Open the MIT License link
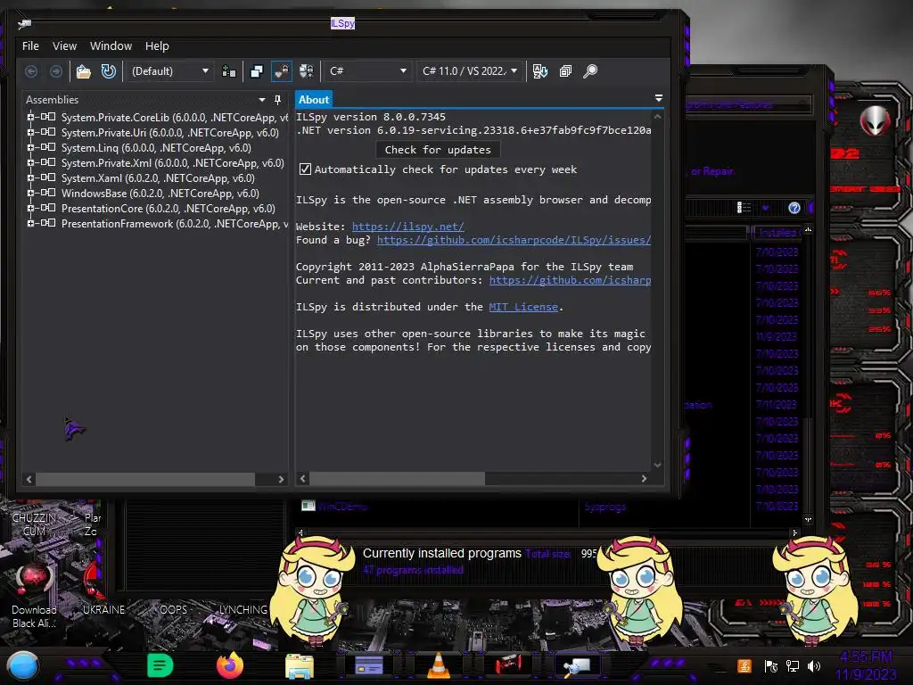 pos(523,307)
